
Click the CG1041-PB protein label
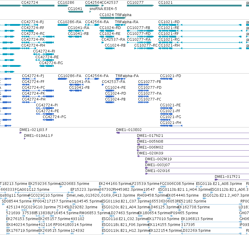coord(79,88)
